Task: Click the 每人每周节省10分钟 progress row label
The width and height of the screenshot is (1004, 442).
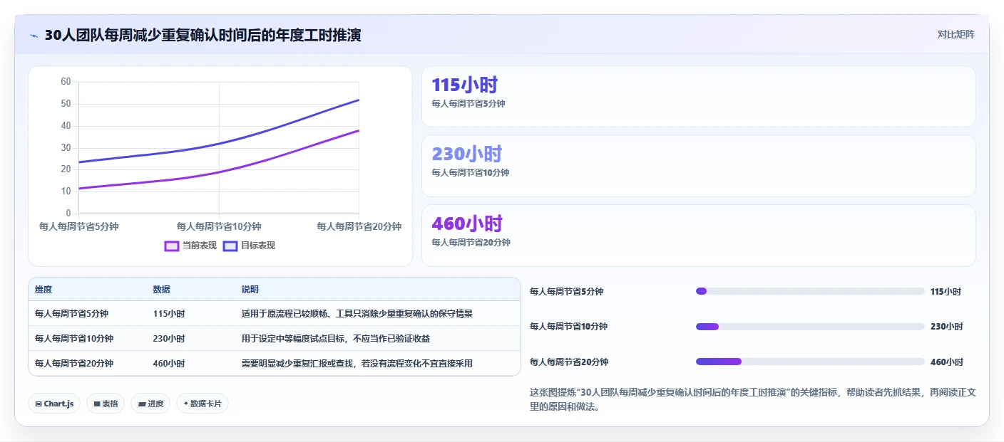Action: 568,327
